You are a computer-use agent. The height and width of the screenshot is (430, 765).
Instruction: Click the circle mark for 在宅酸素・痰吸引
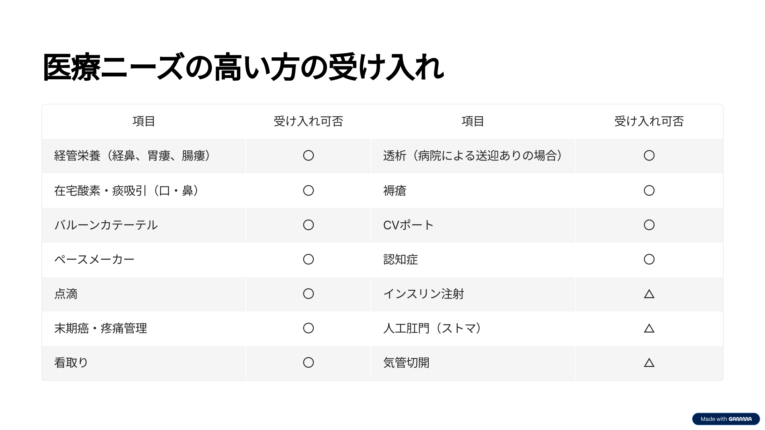coord(308,190)
